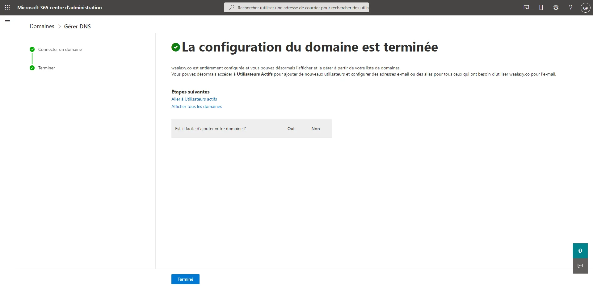
Task: Click the Étapes suivantes heading
Action: [x=191, y=92]
